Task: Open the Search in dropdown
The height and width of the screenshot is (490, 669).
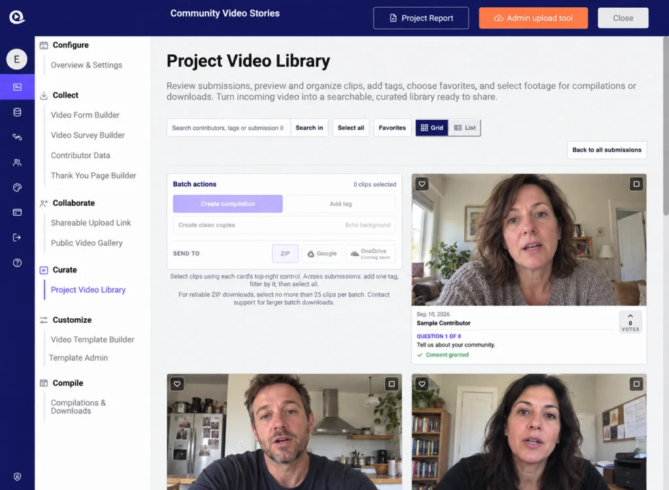Action: 309,127
